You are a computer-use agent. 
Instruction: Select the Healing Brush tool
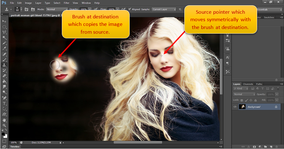[x=4, y=54]
